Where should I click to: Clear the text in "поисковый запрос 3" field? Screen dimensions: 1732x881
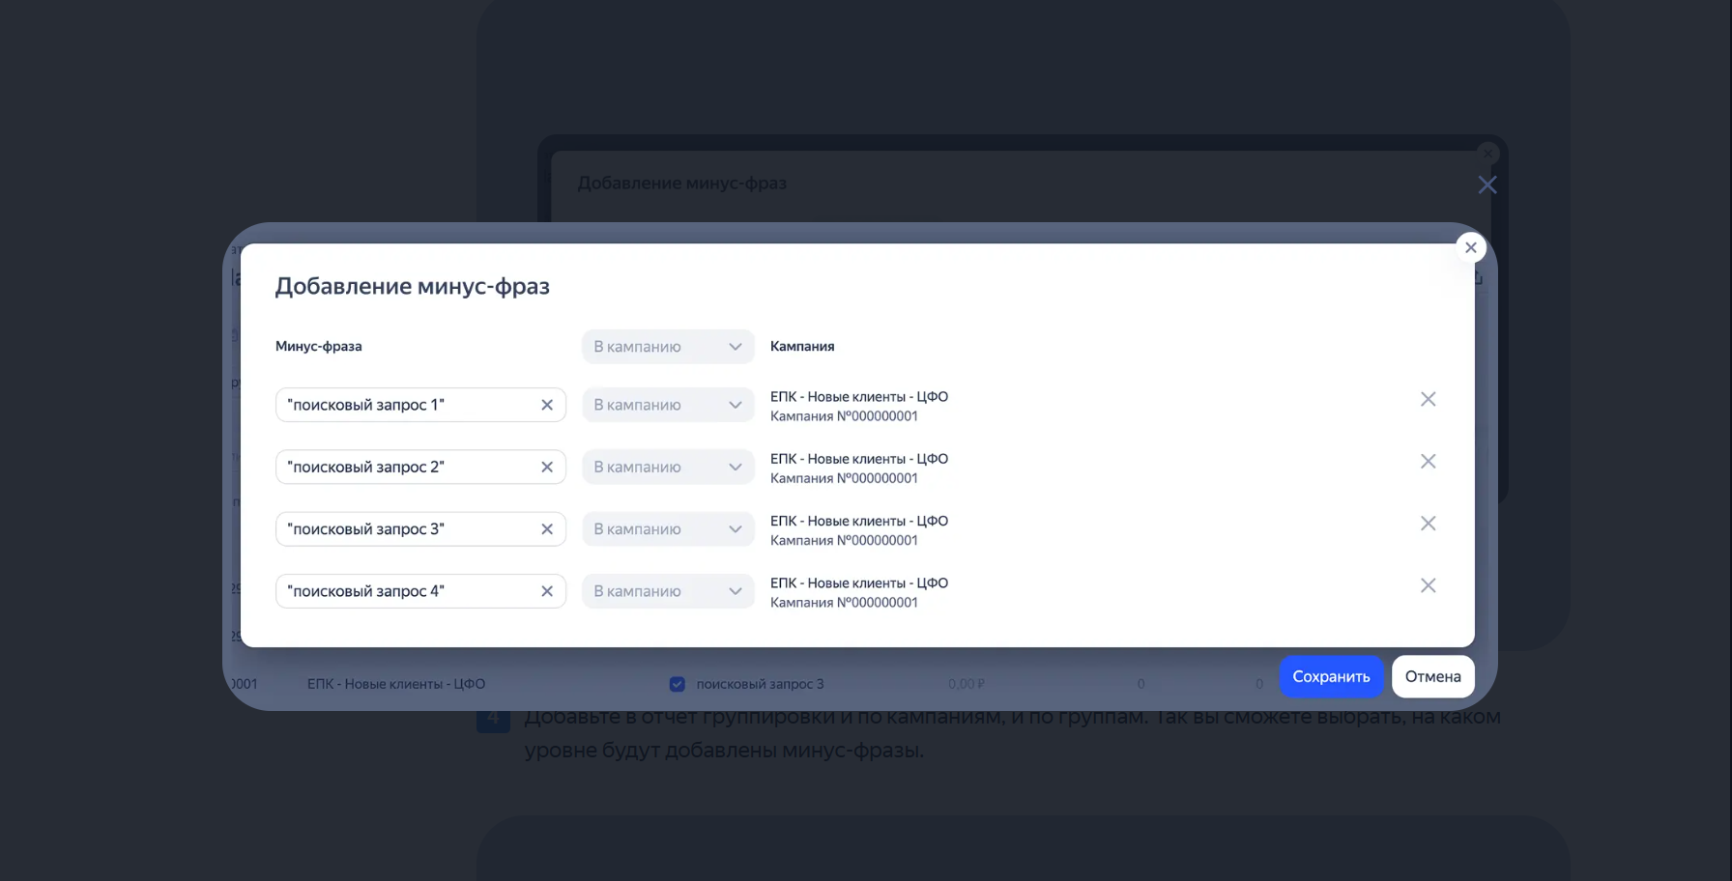pos(547,528)
